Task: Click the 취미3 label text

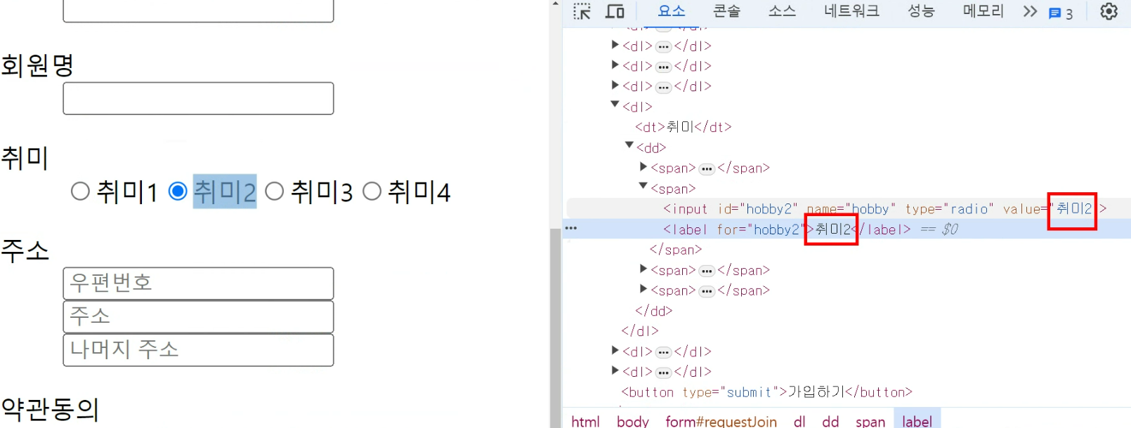Action: pyautogui.click(x=322, y=192)
